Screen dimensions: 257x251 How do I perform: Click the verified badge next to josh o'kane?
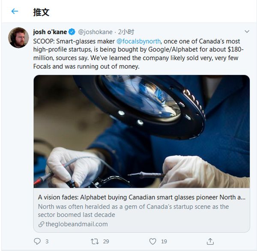pyautogui.click(x=72, y=32)
